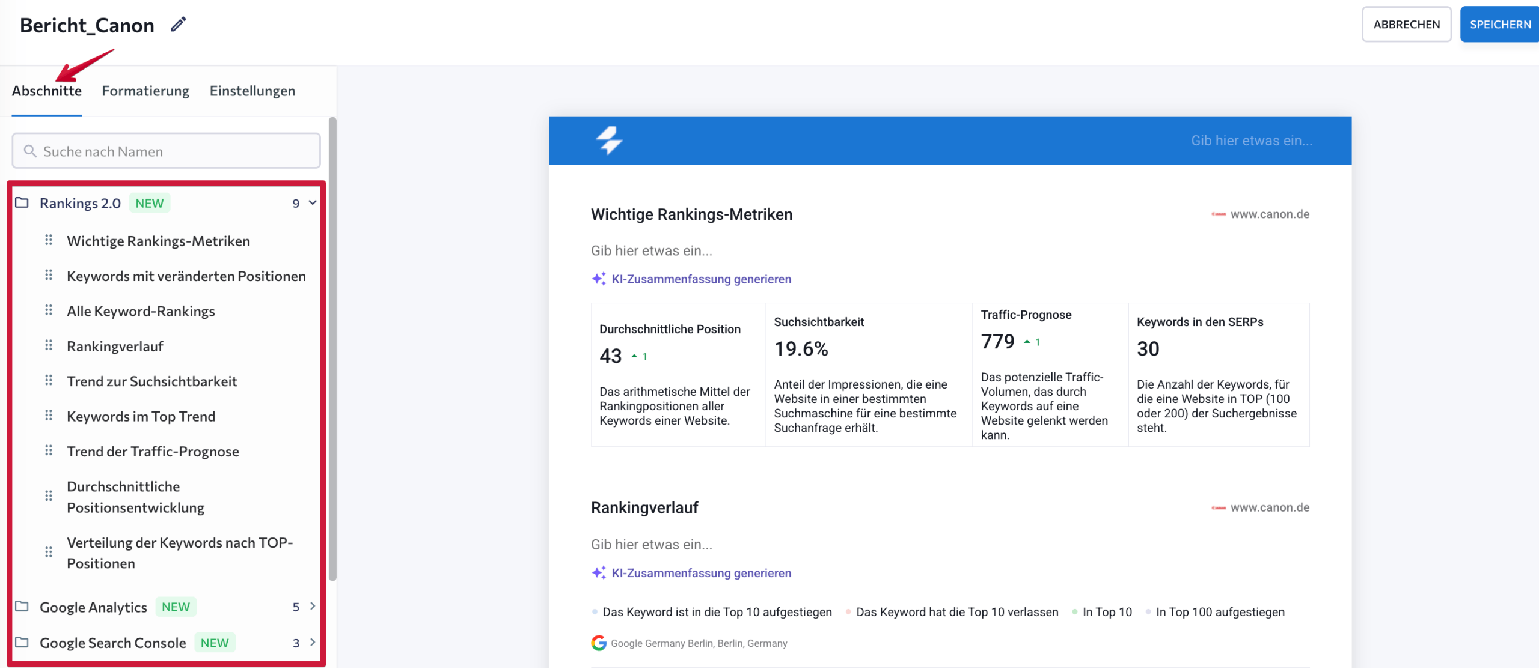Click drag handle beside Trend zur Suchsichtbarkeit
1539x669 pixels.
(49, 380)
